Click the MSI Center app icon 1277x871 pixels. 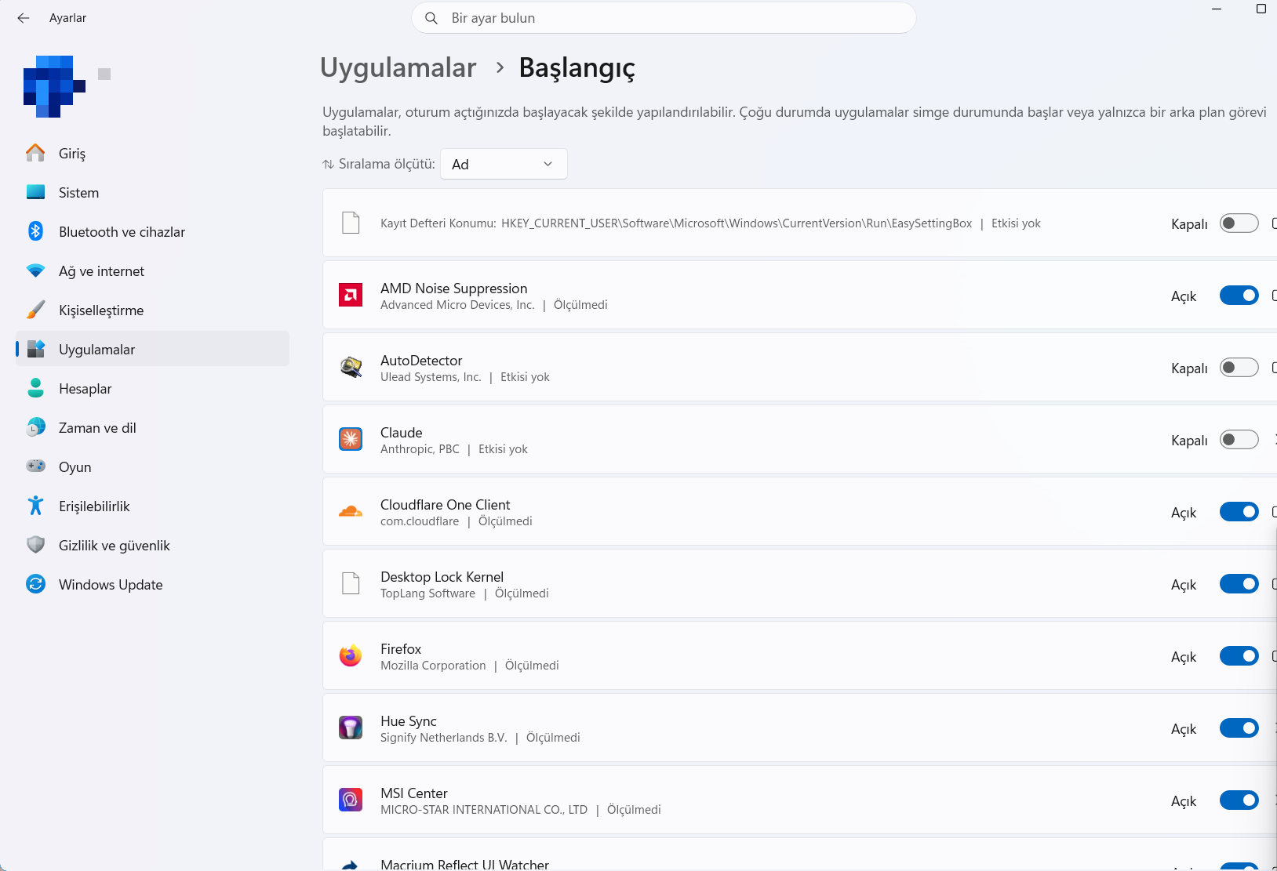click(x=351, y=800)
